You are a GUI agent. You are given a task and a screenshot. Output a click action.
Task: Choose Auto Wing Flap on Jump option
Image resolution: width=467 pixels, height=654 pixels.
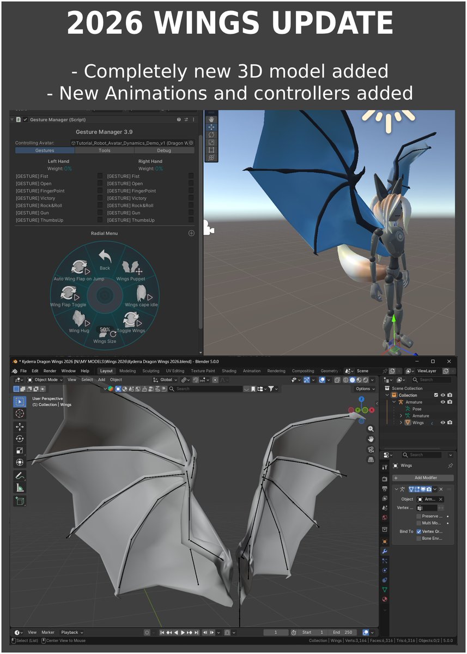click(x=79, y=270)
